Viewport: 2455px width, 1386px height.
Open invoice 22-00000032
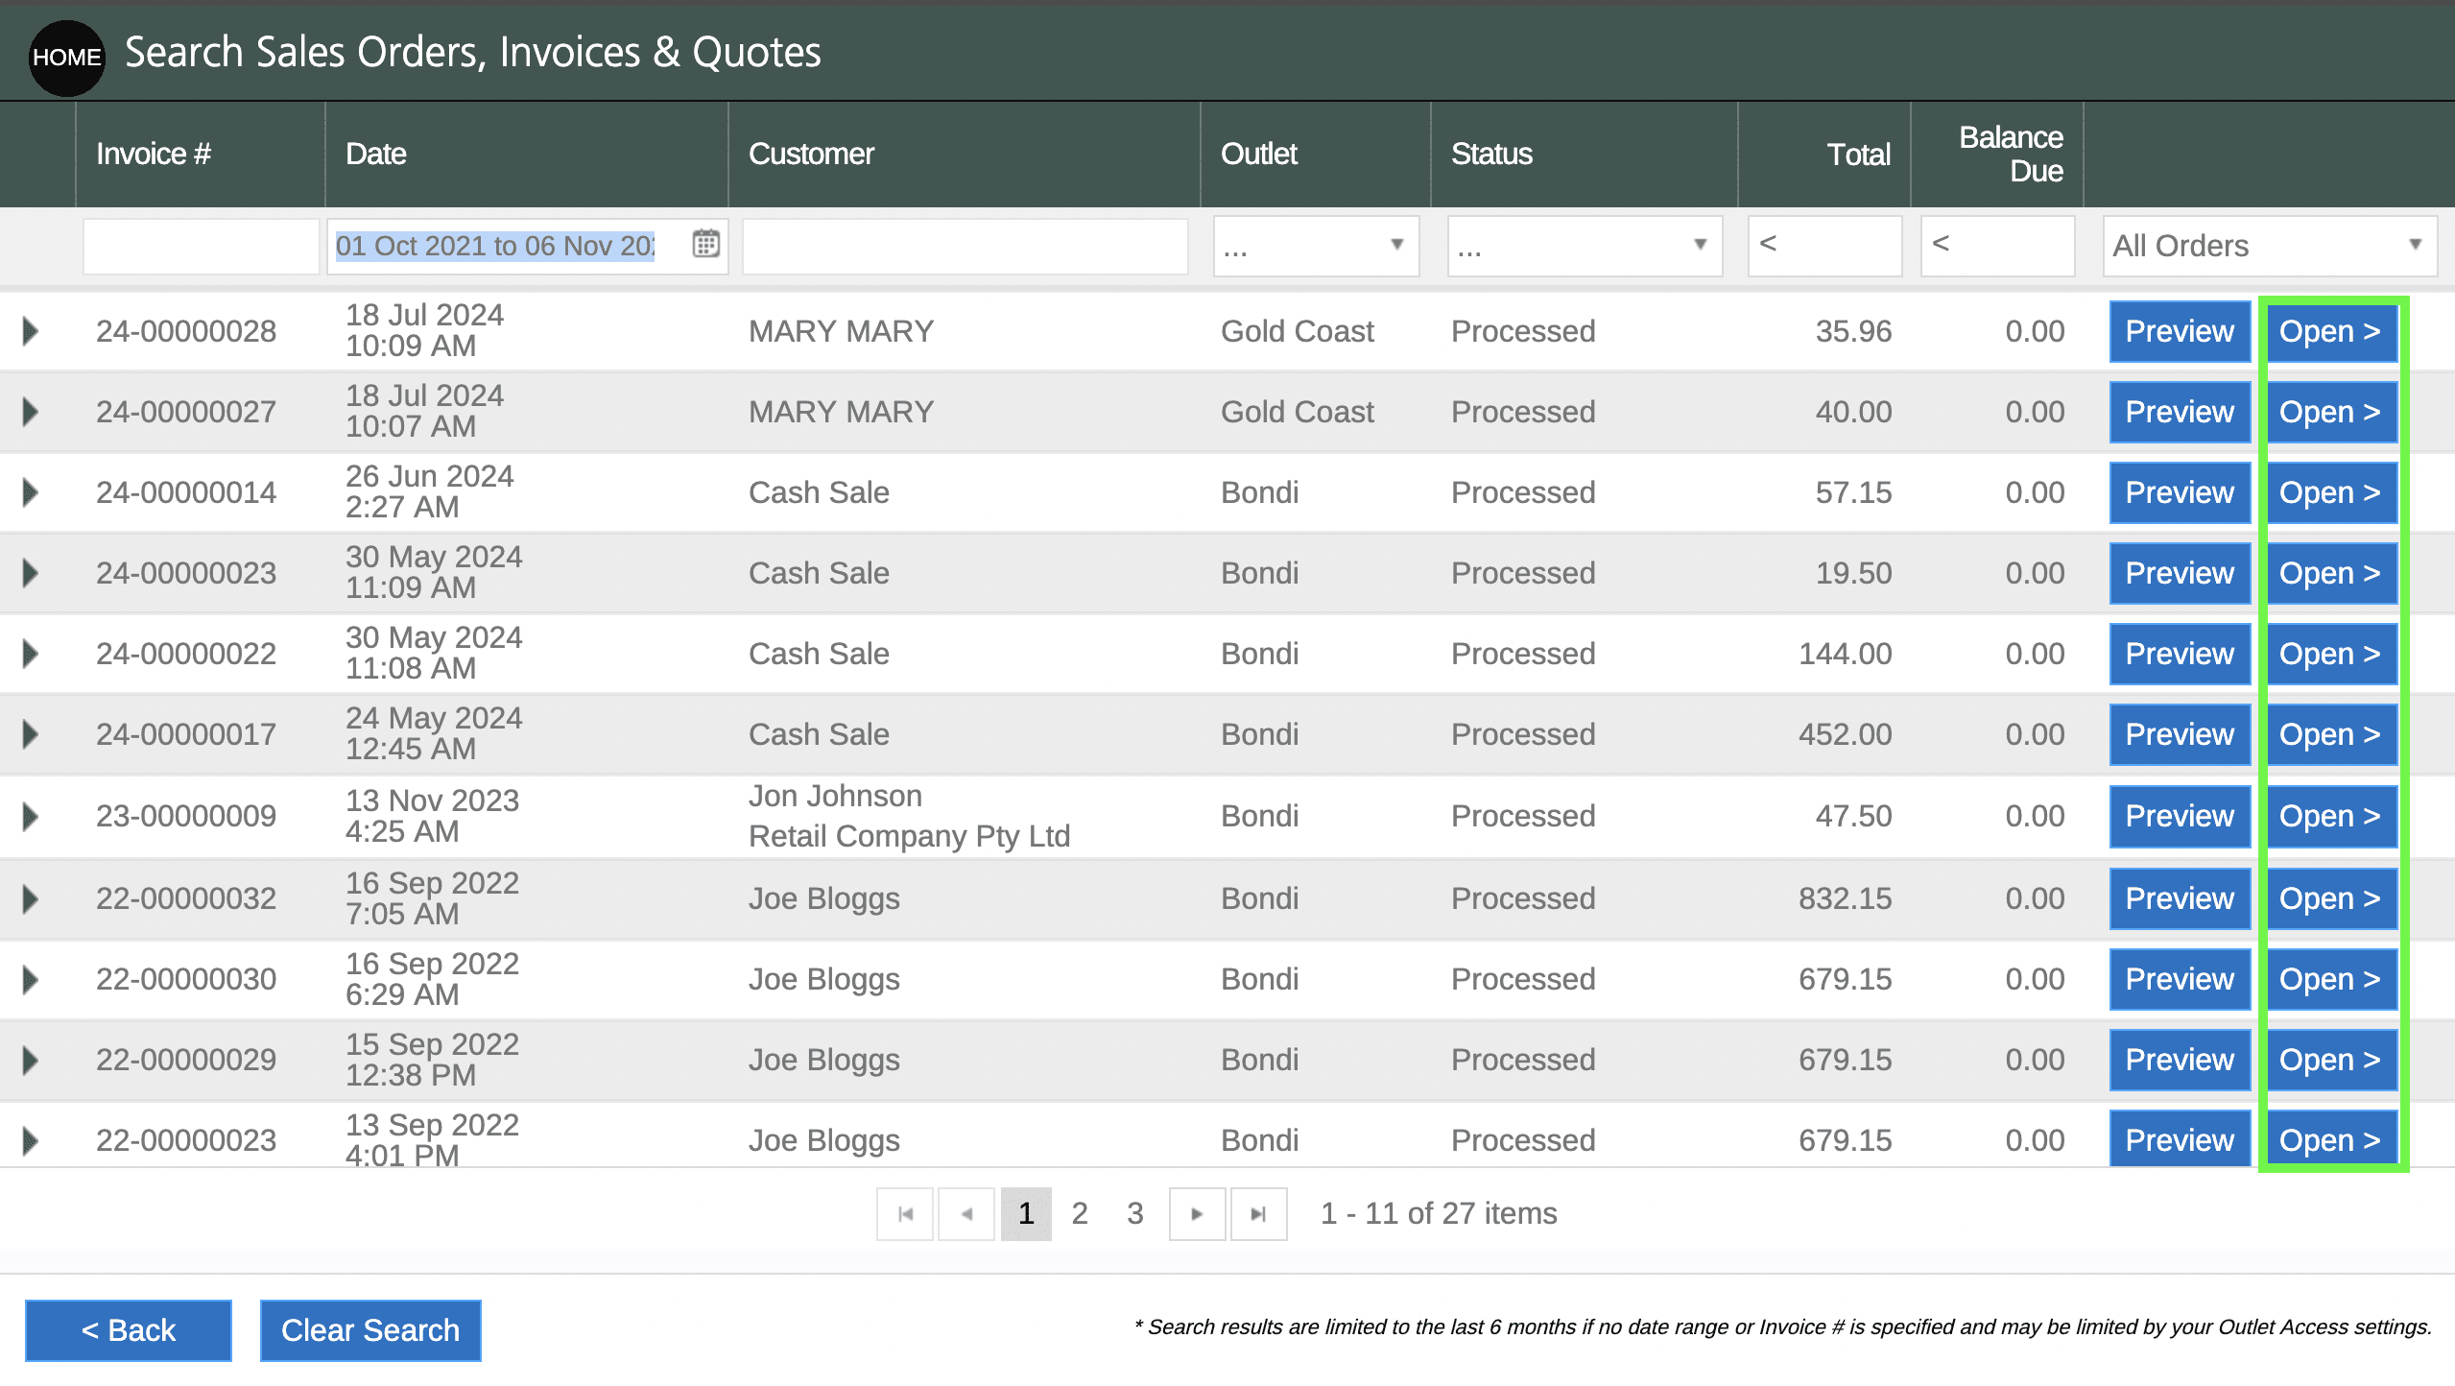(x=2330, y=898)
